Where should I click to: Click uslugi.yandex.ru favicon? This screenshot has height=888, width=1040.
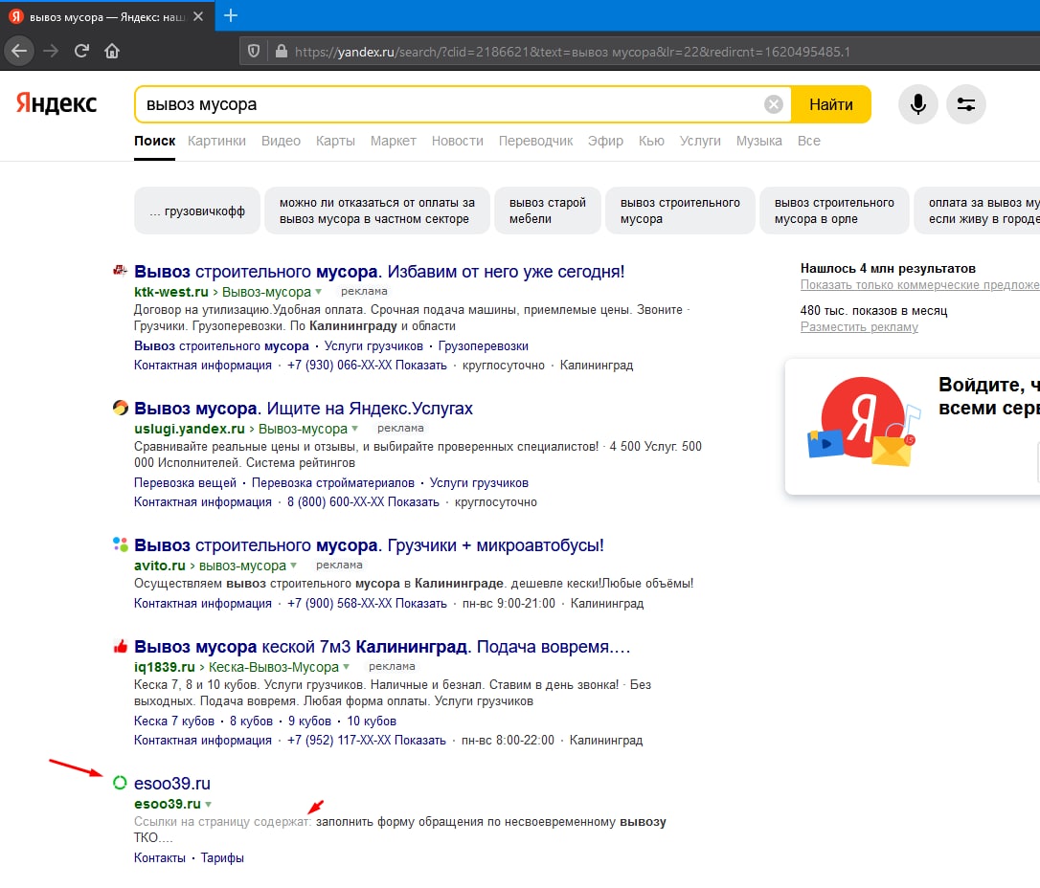(x=120, y=408)
